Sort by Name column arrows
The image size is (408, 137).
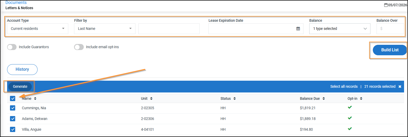point(35,99)
